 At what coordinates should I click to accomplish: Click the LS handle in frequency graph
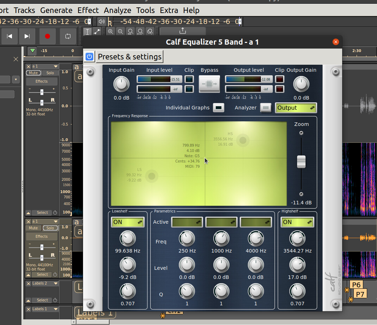click(x=152, y=176)
